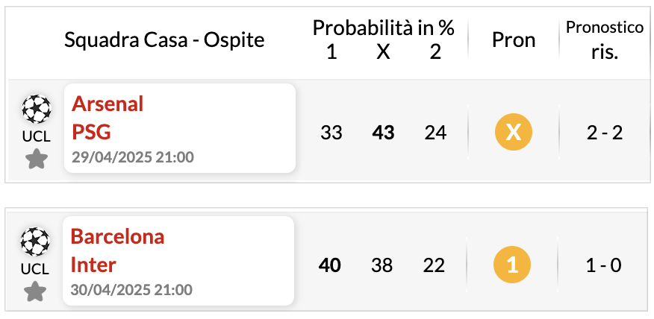Image resolution: width=654 pixels, height=319 pixels.
Task: Click the orange 1 prediction badge
Action: click(511, 265)
